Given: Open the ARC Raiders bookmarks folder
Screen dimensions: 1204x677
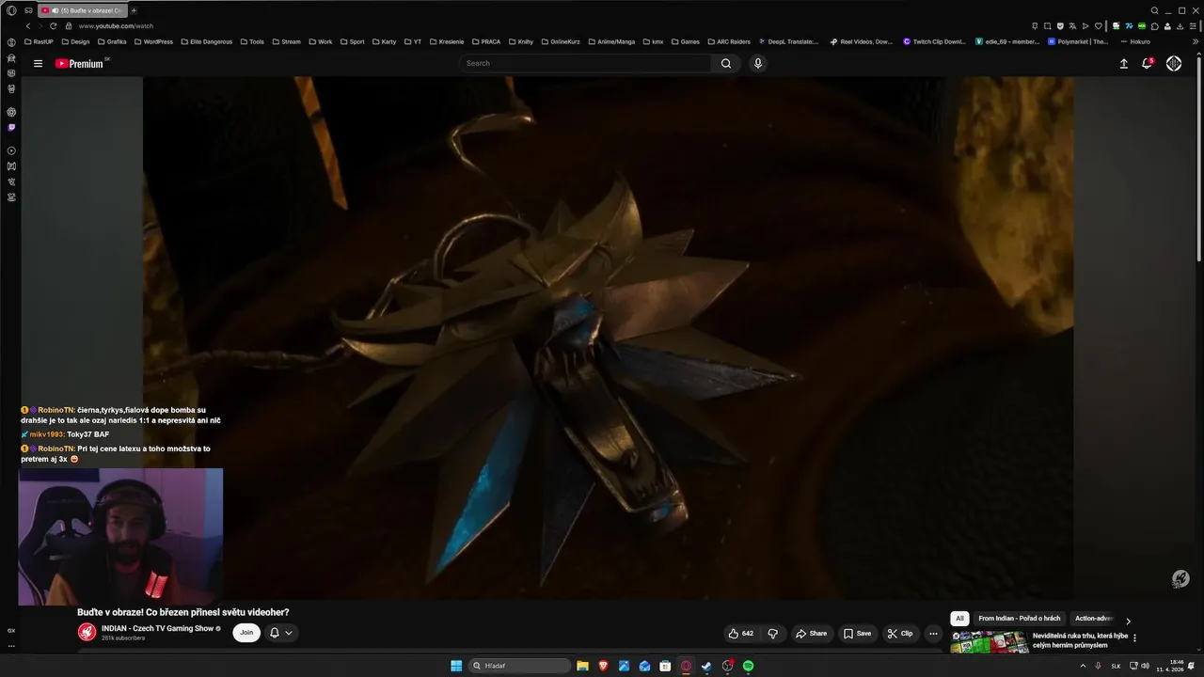Looking at the screenshot, I should coord(728,41).
